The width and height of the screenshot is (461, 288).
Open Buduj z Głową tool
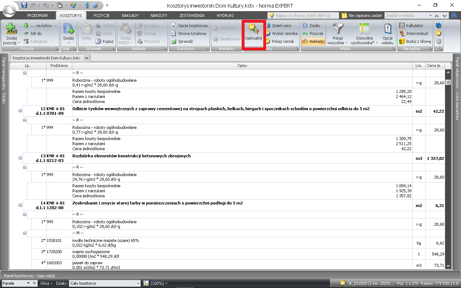tap(415, 41)
